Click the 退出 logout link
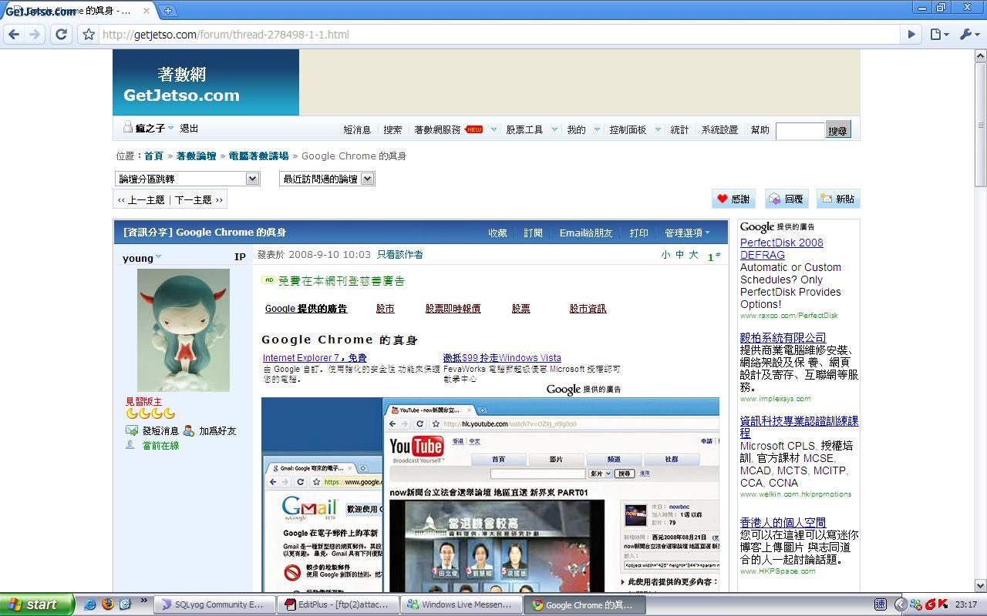Image resolution: width=987 pixels, height=616 pixels. coord(189,129)
